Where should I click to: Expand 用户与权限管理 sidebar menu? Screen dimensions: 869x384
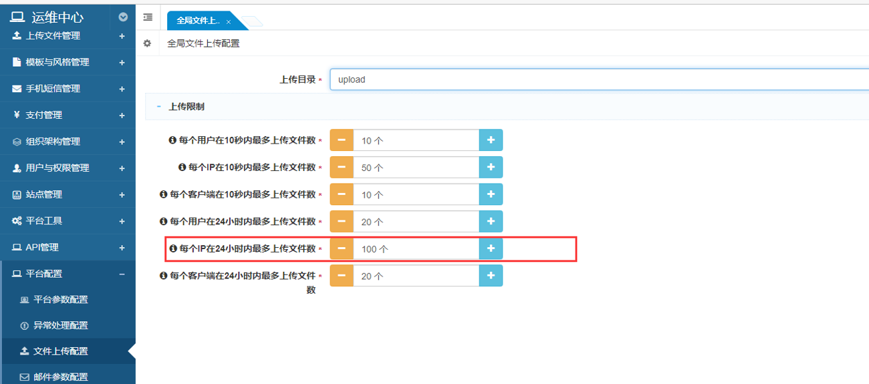[x=122, y=168]
